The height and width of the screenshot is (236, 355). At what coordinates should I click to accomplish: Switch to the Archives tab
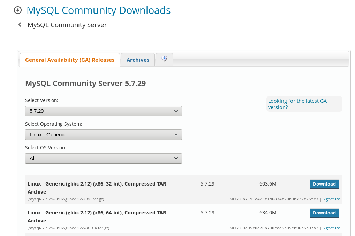tap(138, 60)
